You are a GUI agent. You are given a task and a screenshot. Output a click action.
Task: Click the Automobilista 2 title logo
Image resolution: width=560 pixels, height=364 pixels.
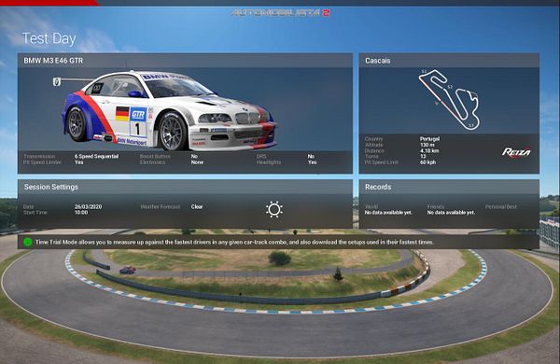tap(280, 13)
